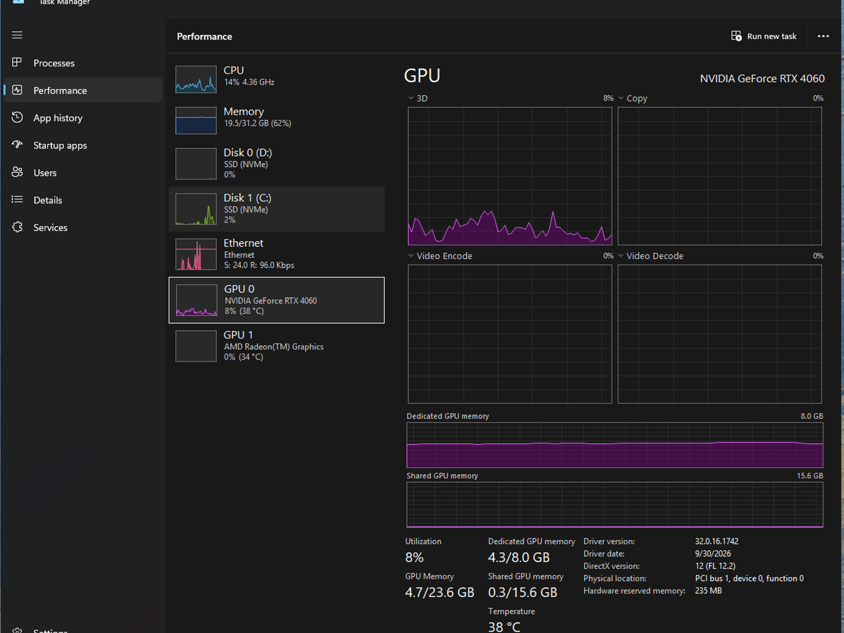Open the Details page
844x633 pixels.
pos(83,200)
